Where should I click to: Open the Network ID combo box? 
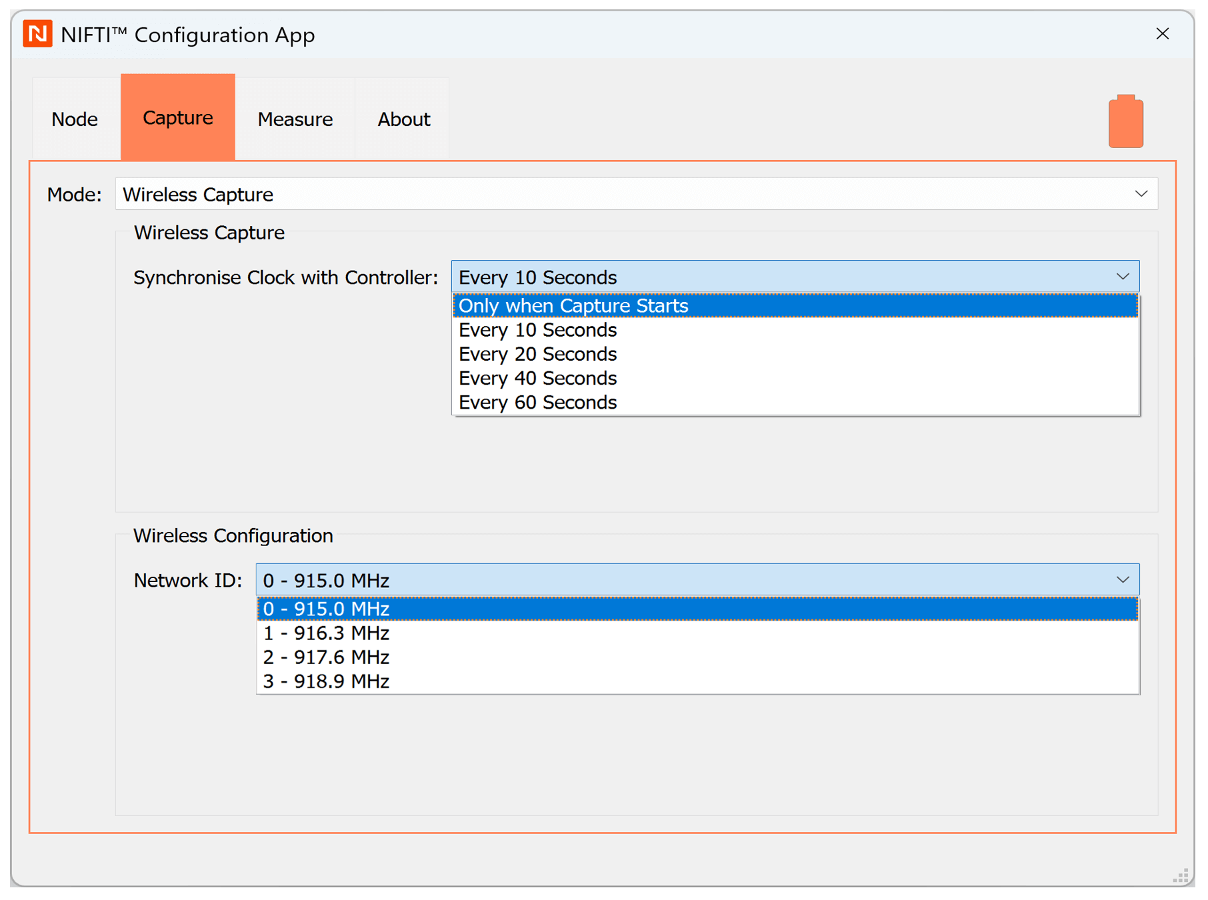point(698,580)
